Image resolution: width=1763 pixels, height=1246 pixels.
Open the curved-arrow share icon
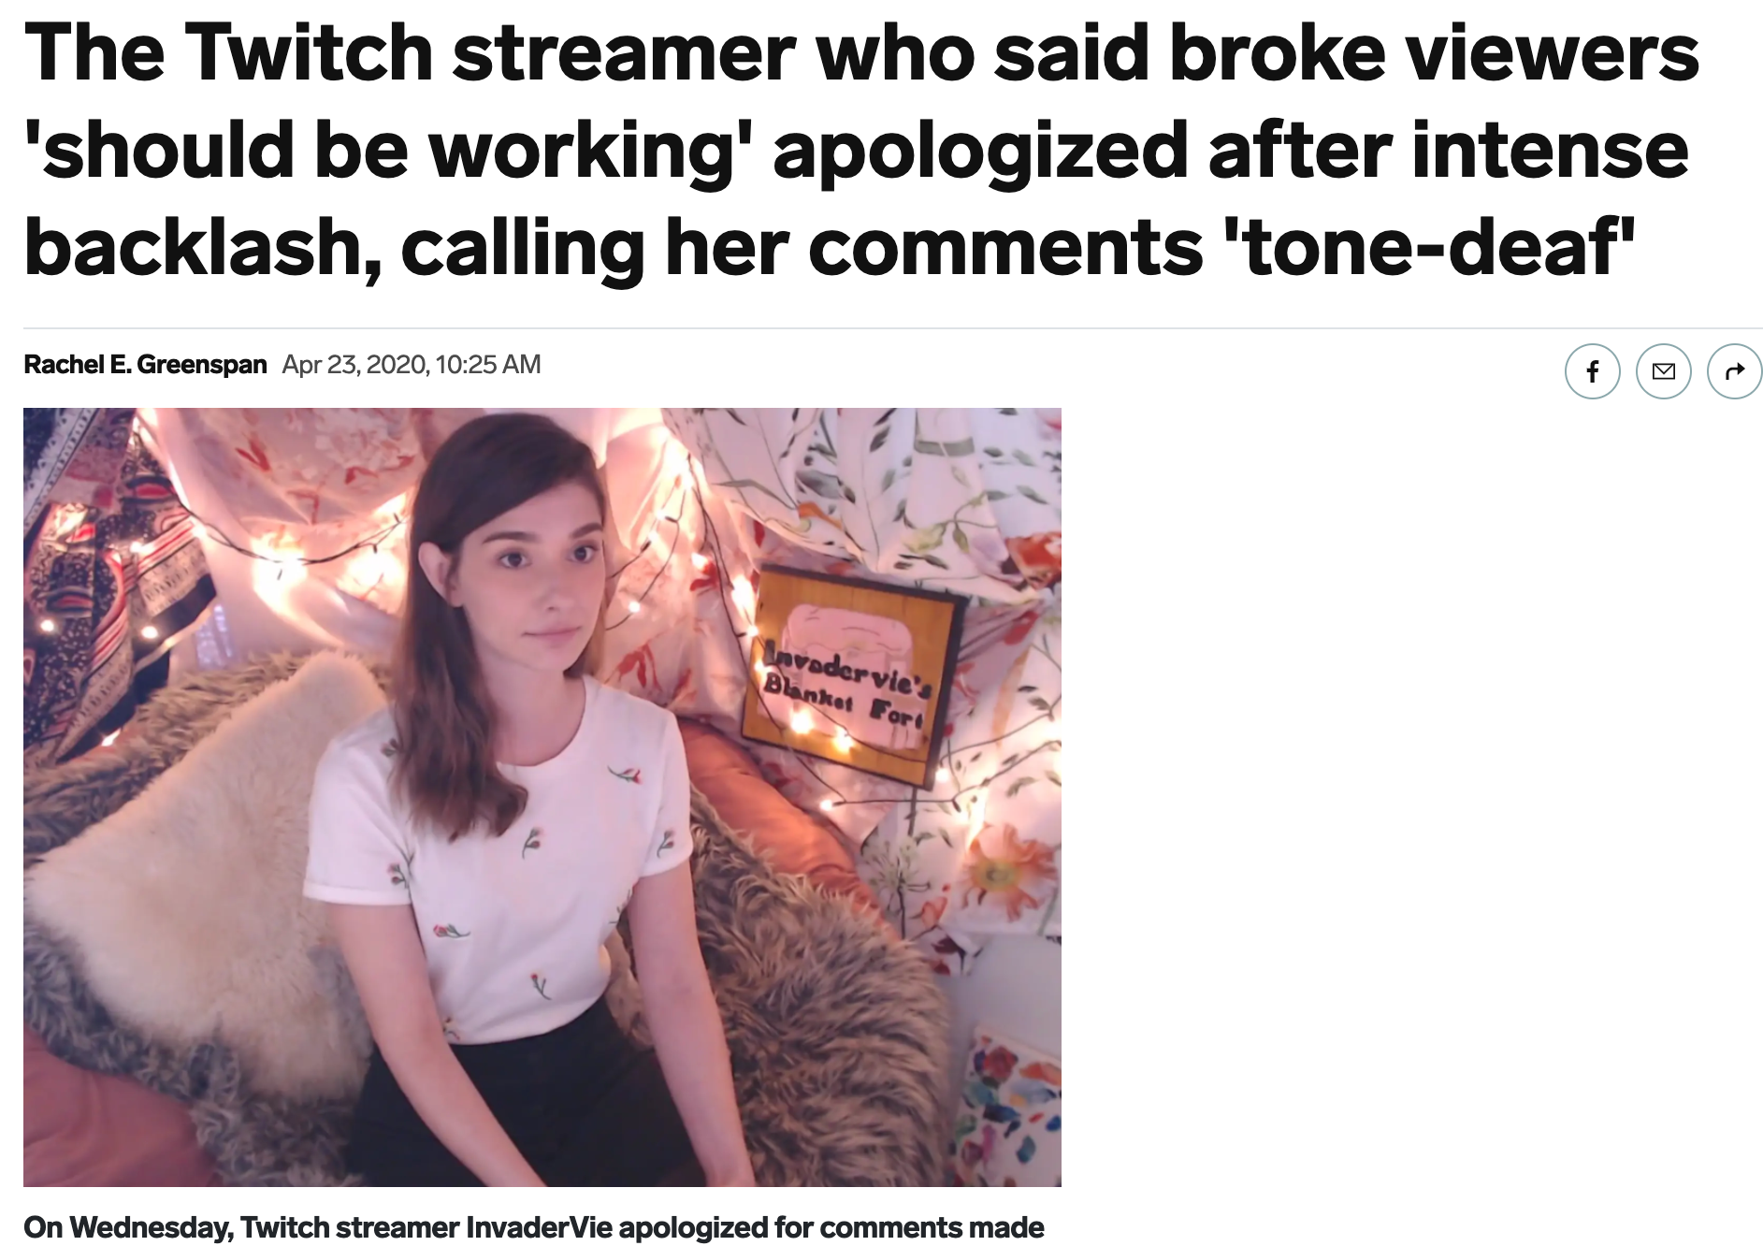(1734, 371)
